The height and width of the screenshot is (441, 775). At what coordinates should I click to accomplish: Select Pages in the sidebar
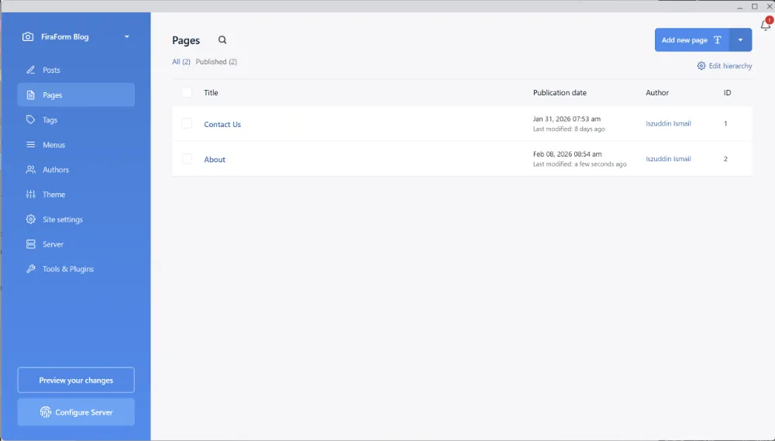click(x=76, y=95)
